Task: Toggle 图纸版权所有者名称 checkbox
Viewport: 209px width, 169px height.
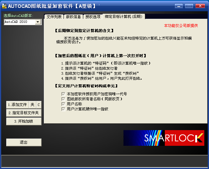Action: click(x=63, y=99)
